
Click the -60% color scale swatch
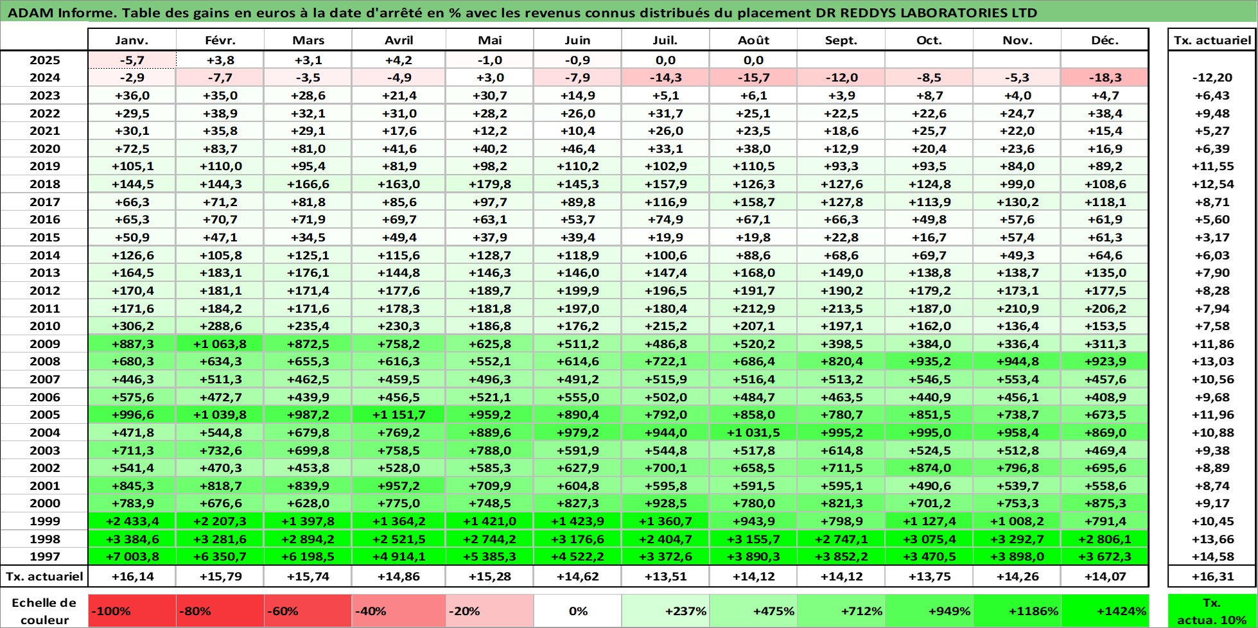tap(308, 611)
